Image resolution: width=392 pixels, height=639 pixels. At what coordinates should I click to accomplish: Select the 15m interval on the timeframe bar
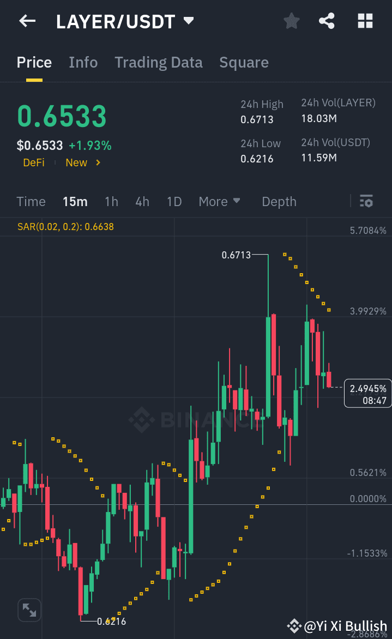(75, 201)
